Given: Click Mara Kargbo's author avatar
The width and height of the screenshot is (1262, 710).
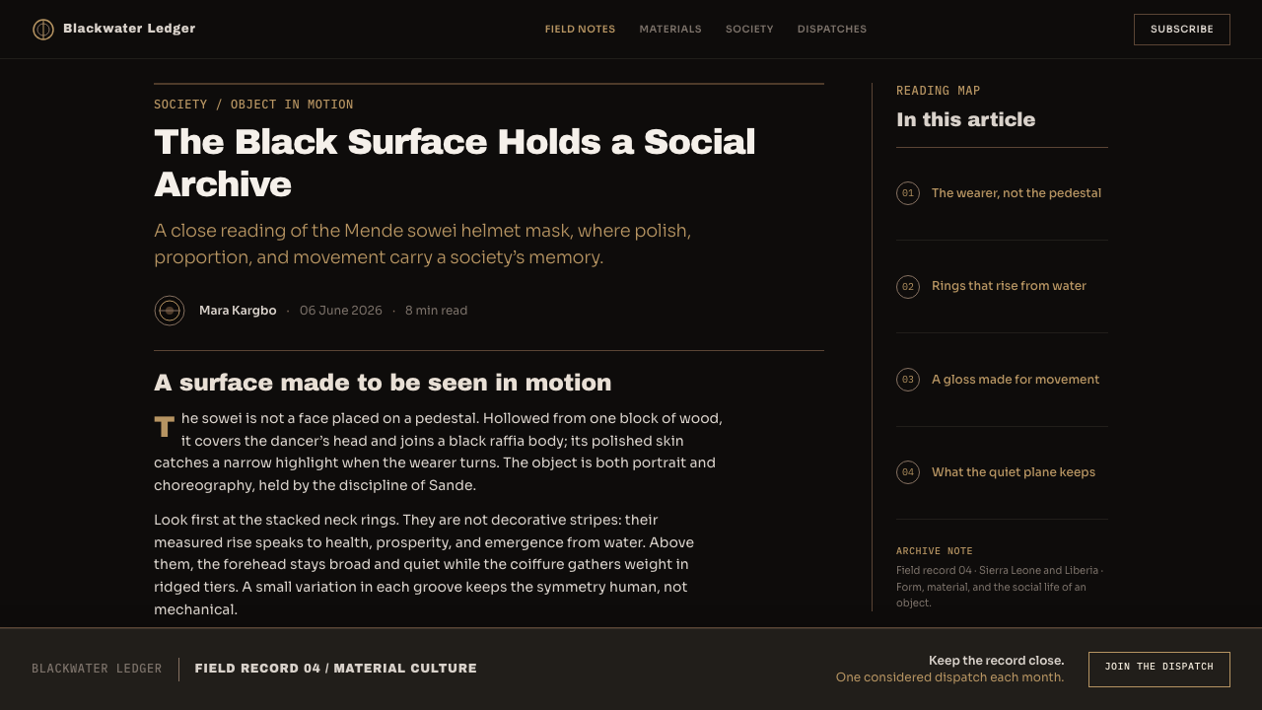Looking at the screenshot, I should point(170,311).
